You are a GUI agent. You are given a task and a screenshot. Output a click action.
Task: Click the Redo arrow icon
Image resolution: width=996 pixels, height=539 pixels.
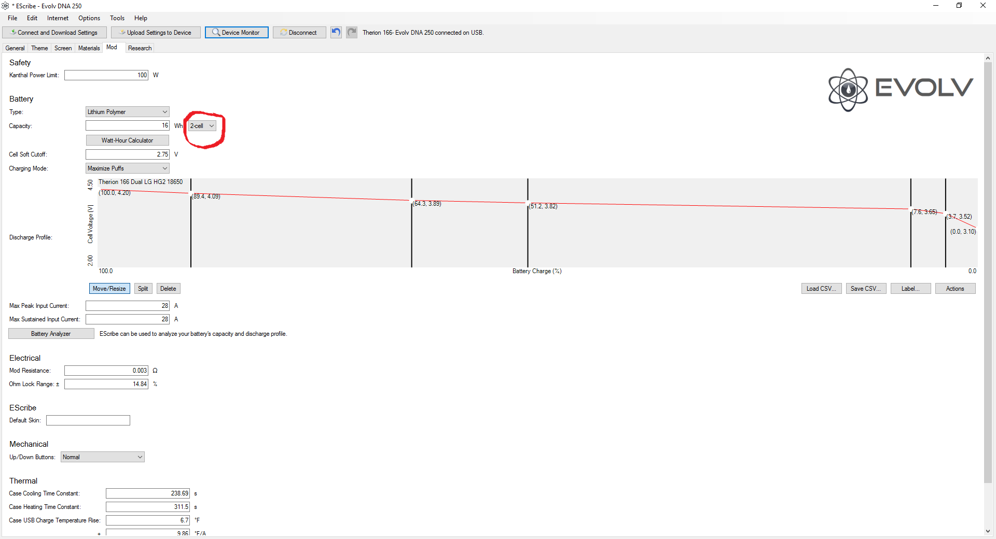coord(352,32)
